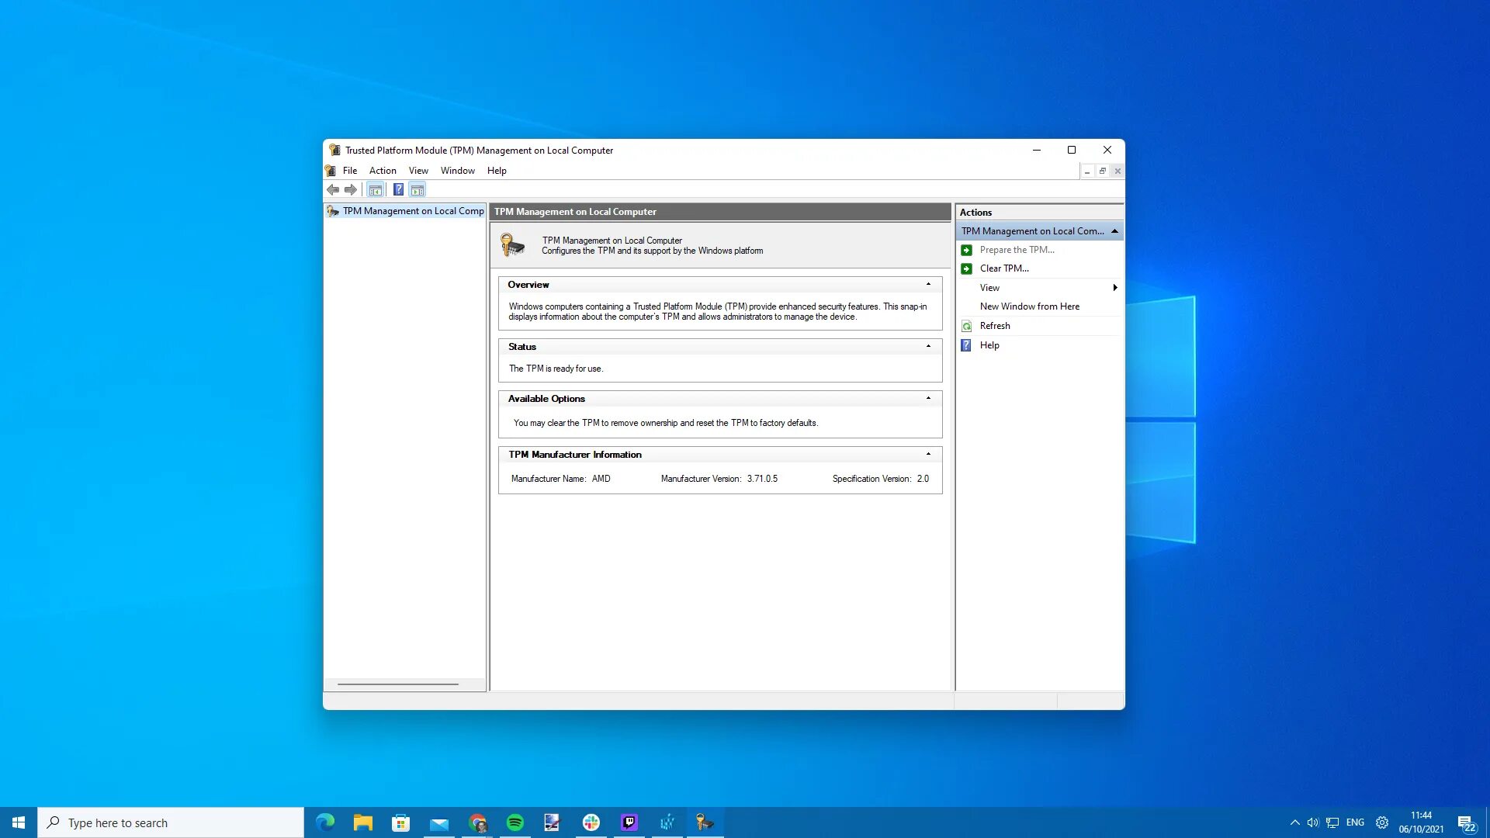This screenshot has width=1490, height=838.
Task: Open the Window menu
Action: (457, 171)
